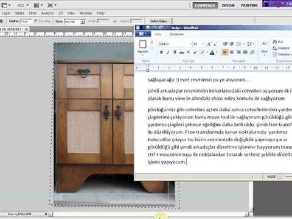The height and width of the screenshot is (219, 292).
Task: Click the Copy icon below the scissors in WordPad
Action: [152, 48]
